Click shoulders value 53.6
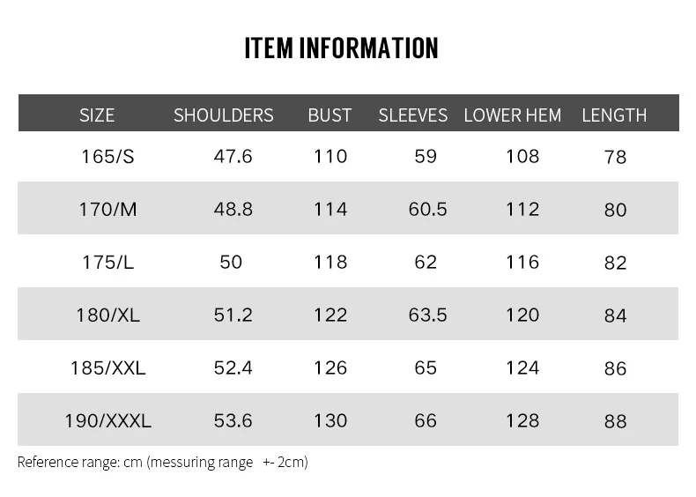This screenshot has width=696, height=497. tap(233, 420)
